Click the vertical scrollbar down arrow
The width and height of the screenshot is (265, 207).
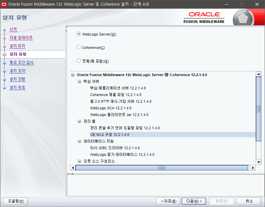pos(259,162)
